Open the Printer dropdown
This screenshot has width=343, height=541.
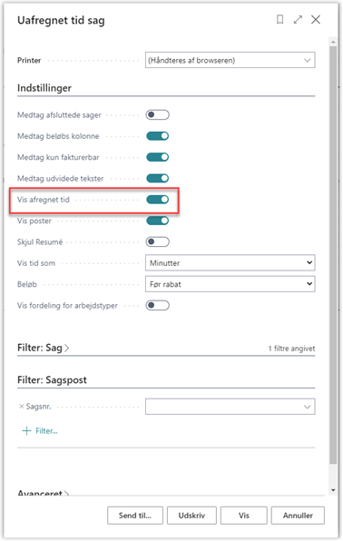tap(230, 60)
